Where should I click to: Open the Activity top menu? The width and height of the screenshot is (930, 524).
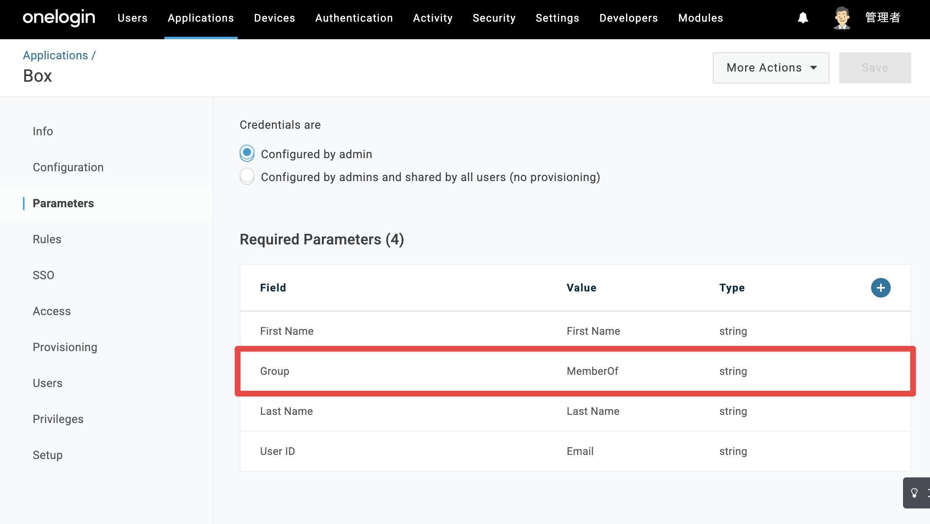433,18
